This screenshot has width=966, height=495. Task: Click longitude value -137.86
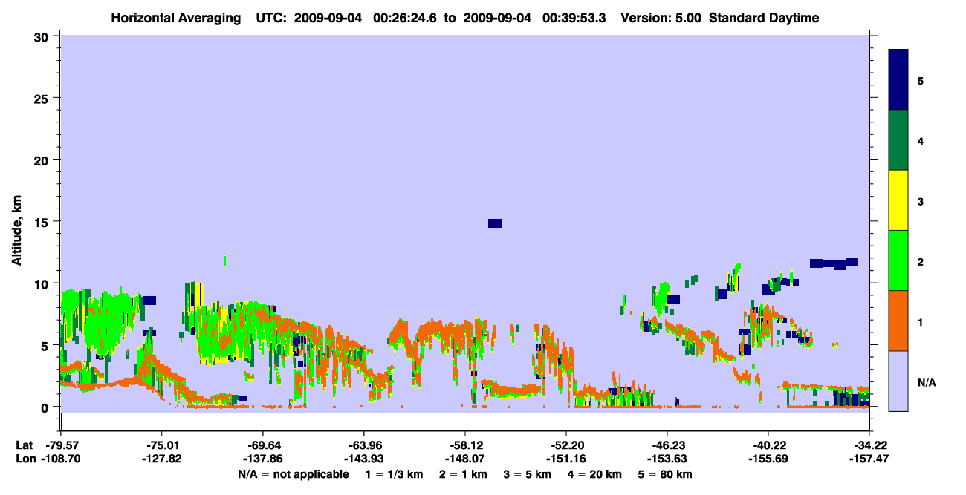click(x=263, y=459)
